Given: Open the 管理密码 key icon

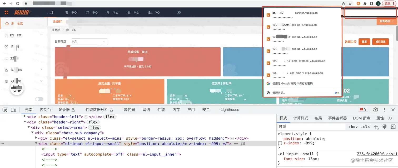Looking at the screenshot, I should click(x=337, y=93).
